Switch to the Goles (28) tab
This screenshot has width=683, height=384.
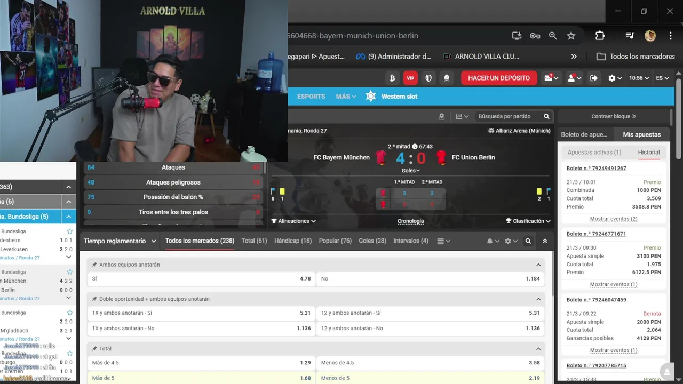(x=372, y=241)
